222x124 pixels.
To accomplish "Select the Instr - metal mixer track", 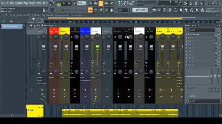I will [54, 31].
